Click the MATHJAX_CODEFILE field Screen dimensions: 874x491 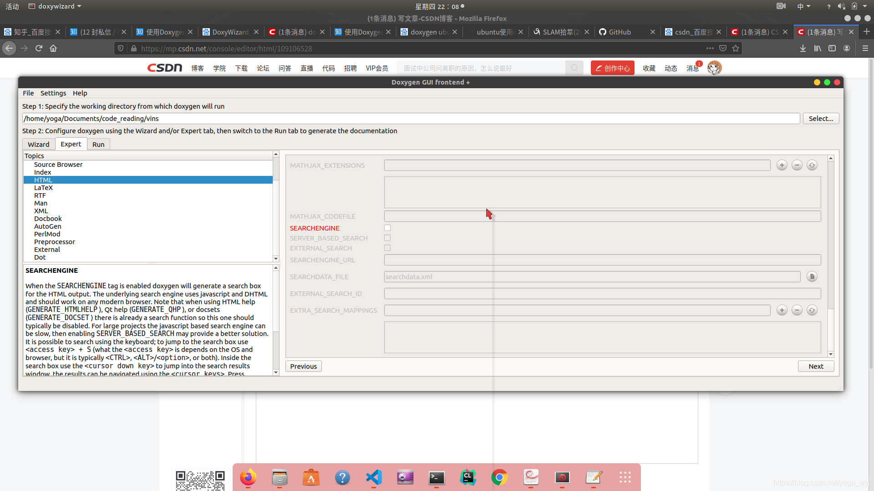(x=602, y=216)
